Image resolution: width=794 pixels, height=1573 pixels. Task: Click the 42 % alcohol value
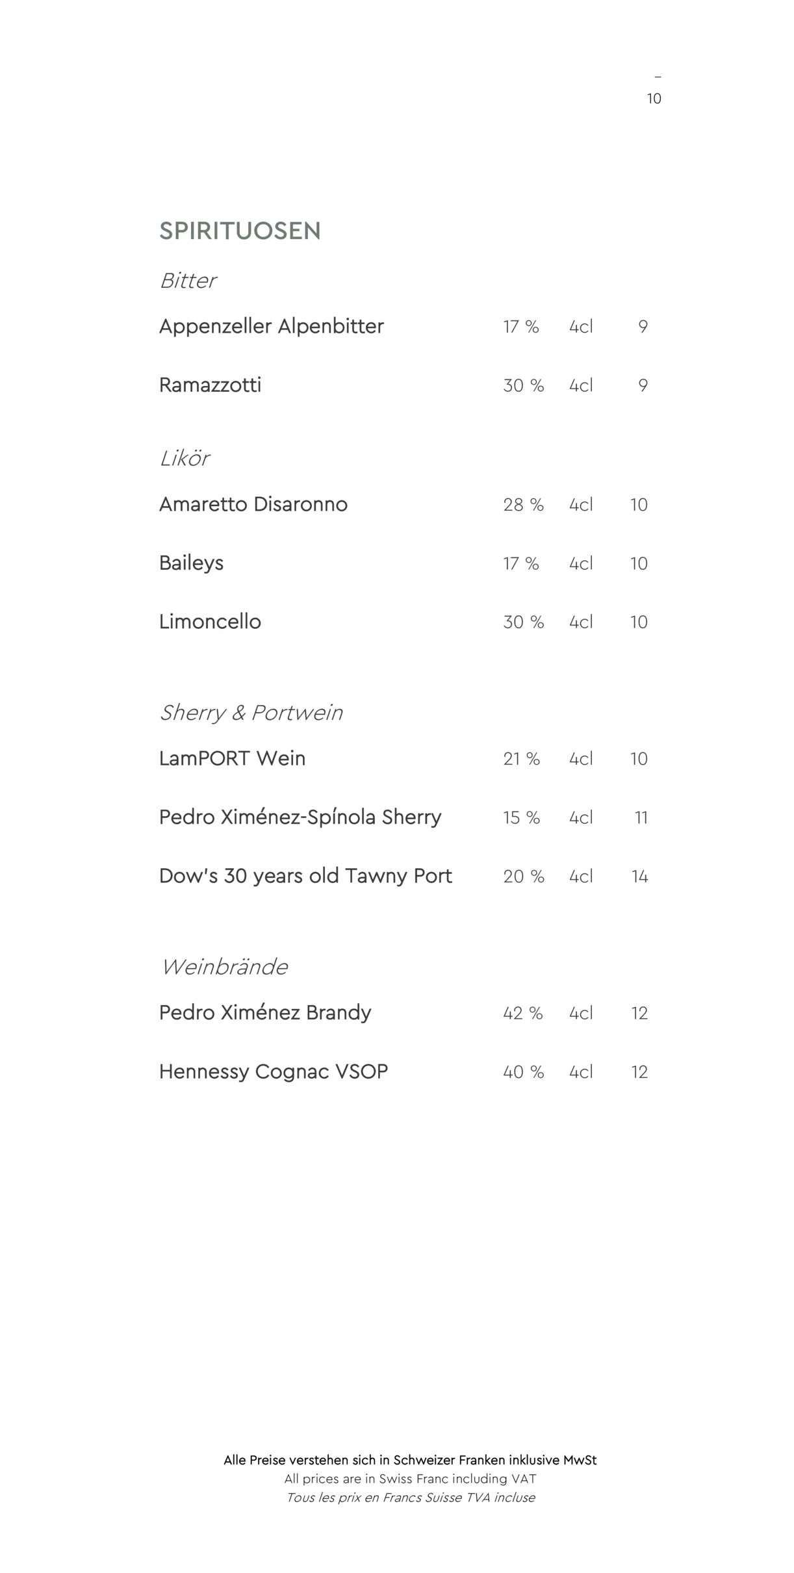coord(523,1013)
